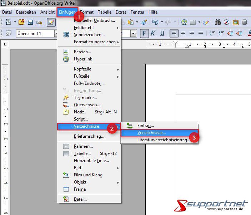The height and width of the screenshot is (215, 251).
Task: Open the Navigator compass icon
Action: [226, 22]
